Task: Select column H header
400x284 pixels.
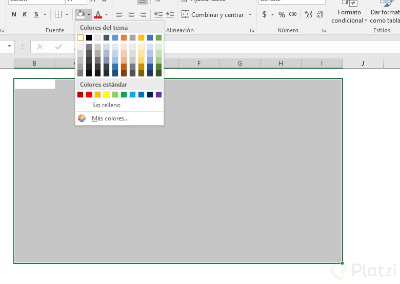Action: tap(281, 63)
